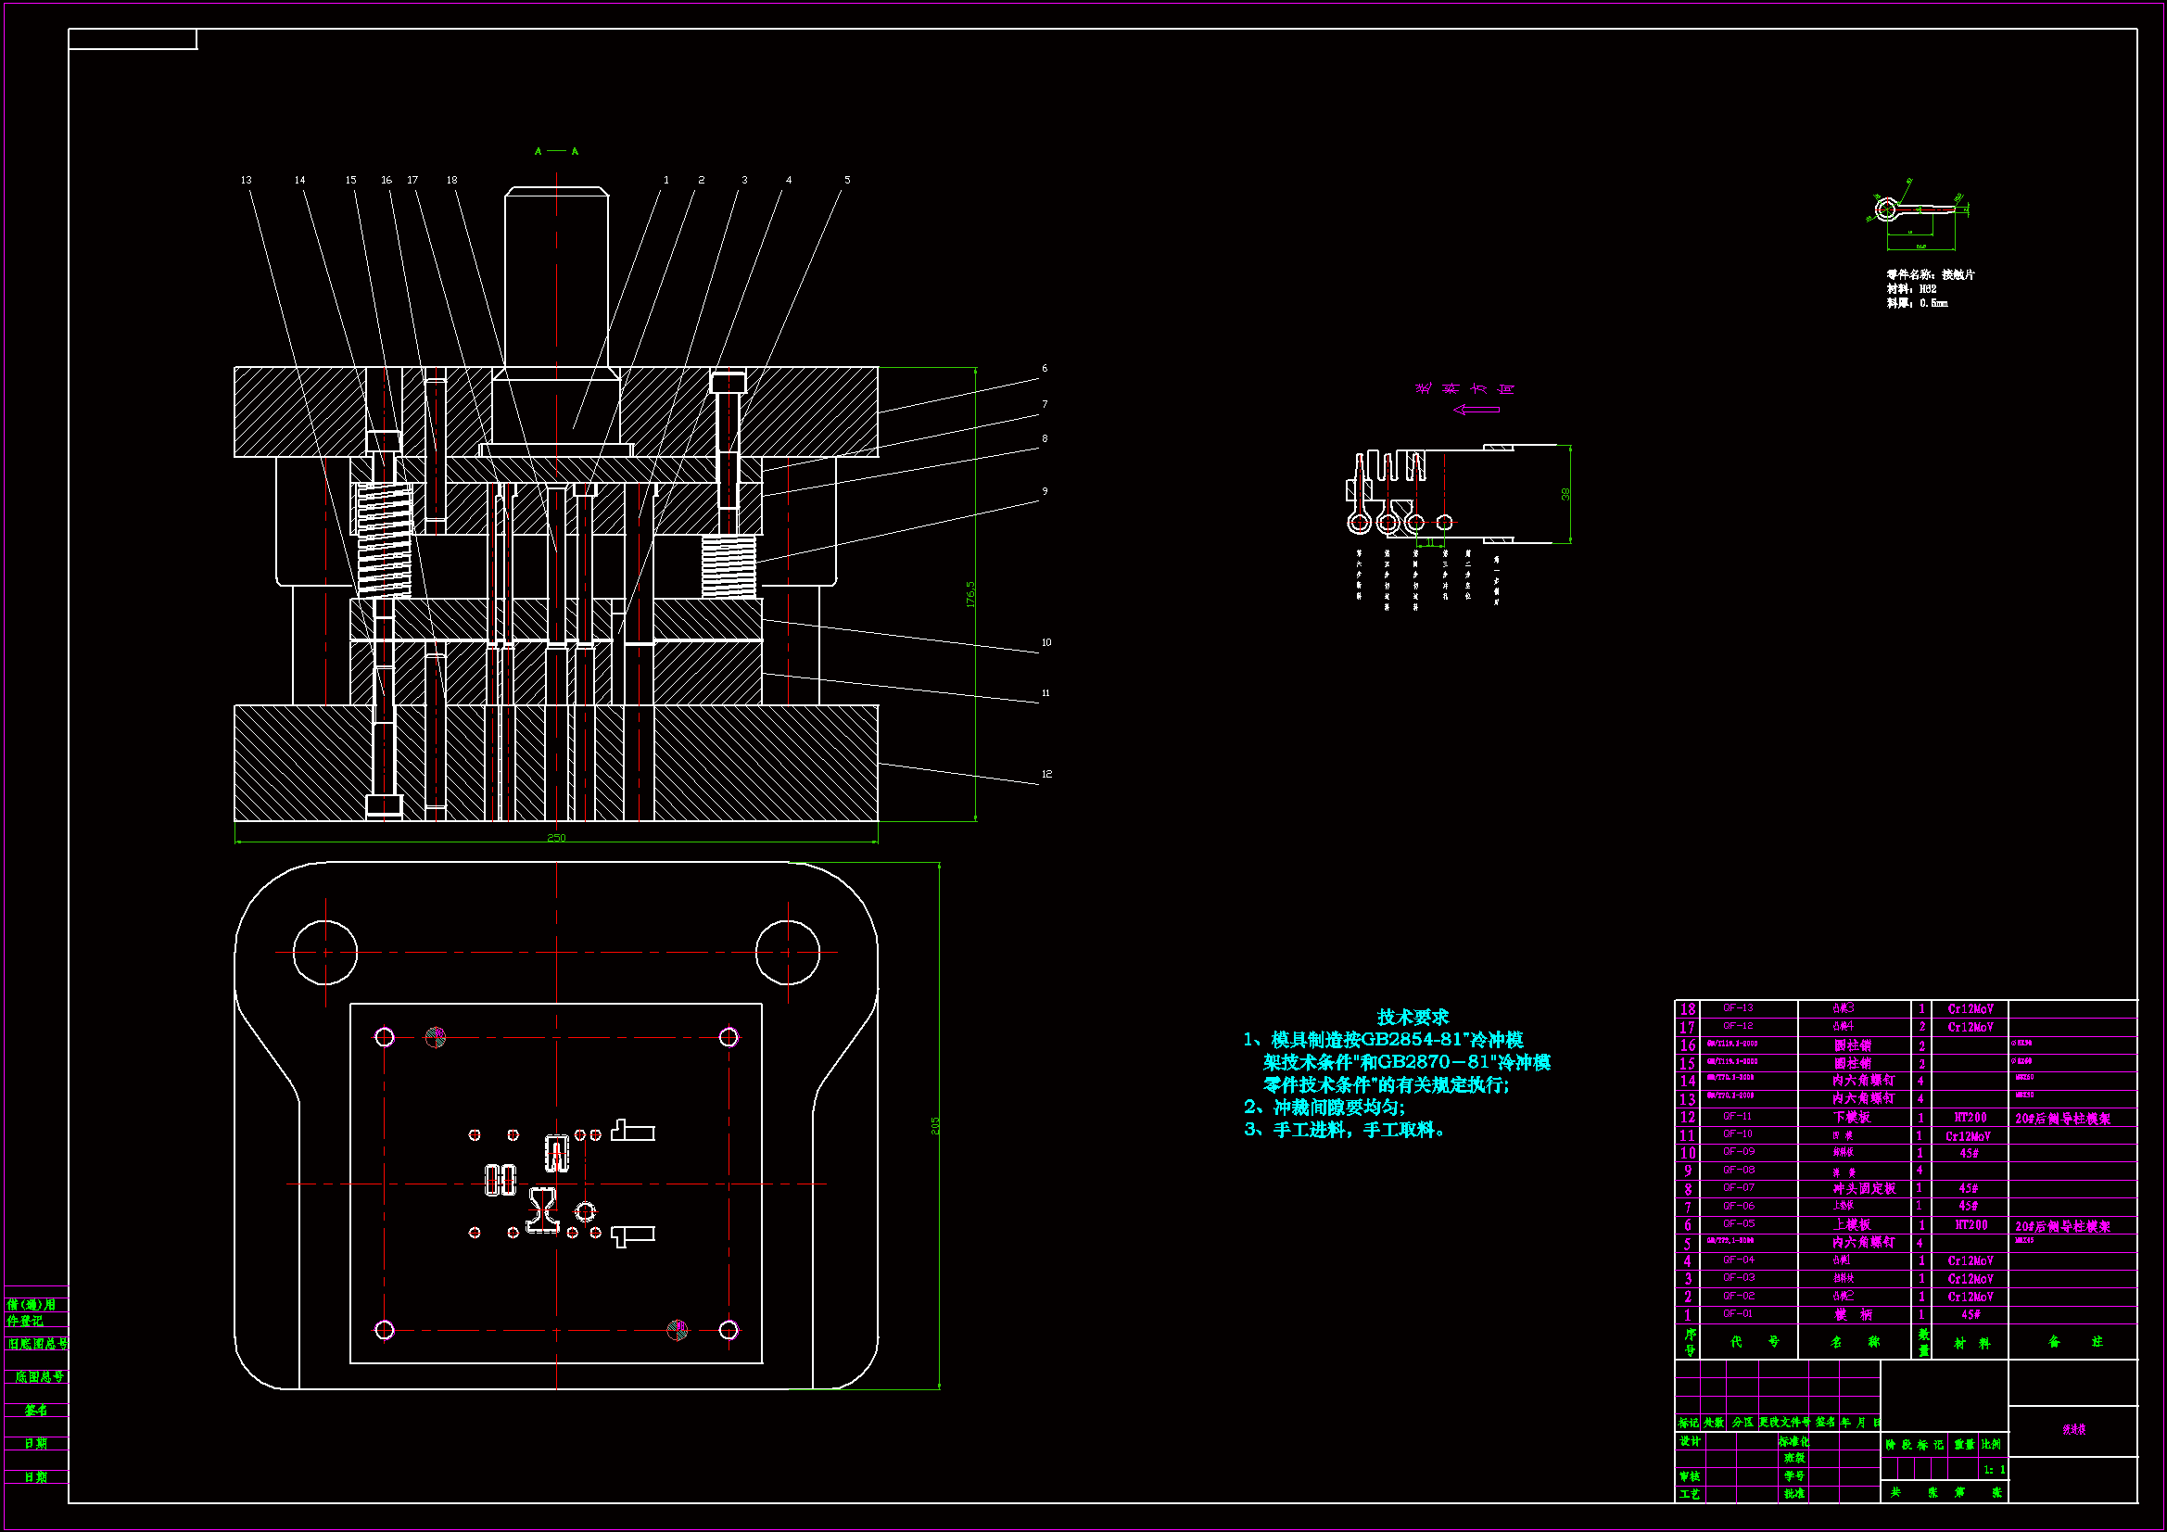Click the 技术要求 heading text

pyautogui.click(x=1412, y=1017)
